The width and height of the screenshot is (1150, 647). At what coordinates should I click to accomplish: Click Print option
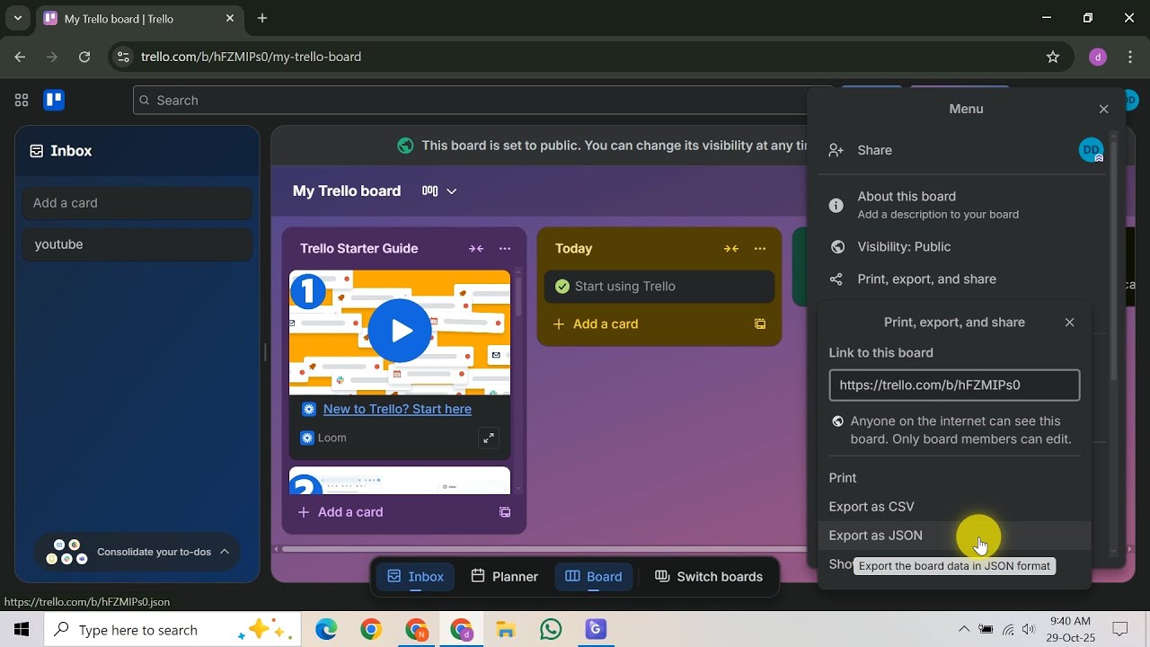pos(954,478)
